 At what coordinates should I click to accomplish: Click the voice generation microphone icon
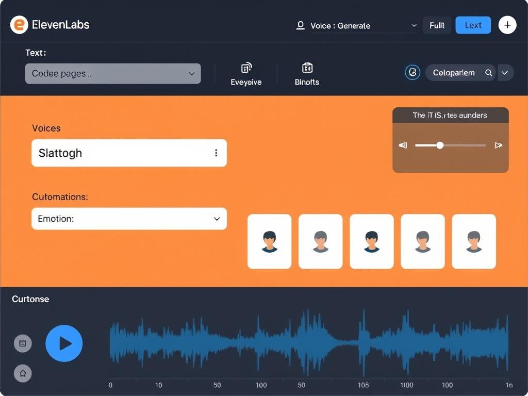click(x=300, y=25)
